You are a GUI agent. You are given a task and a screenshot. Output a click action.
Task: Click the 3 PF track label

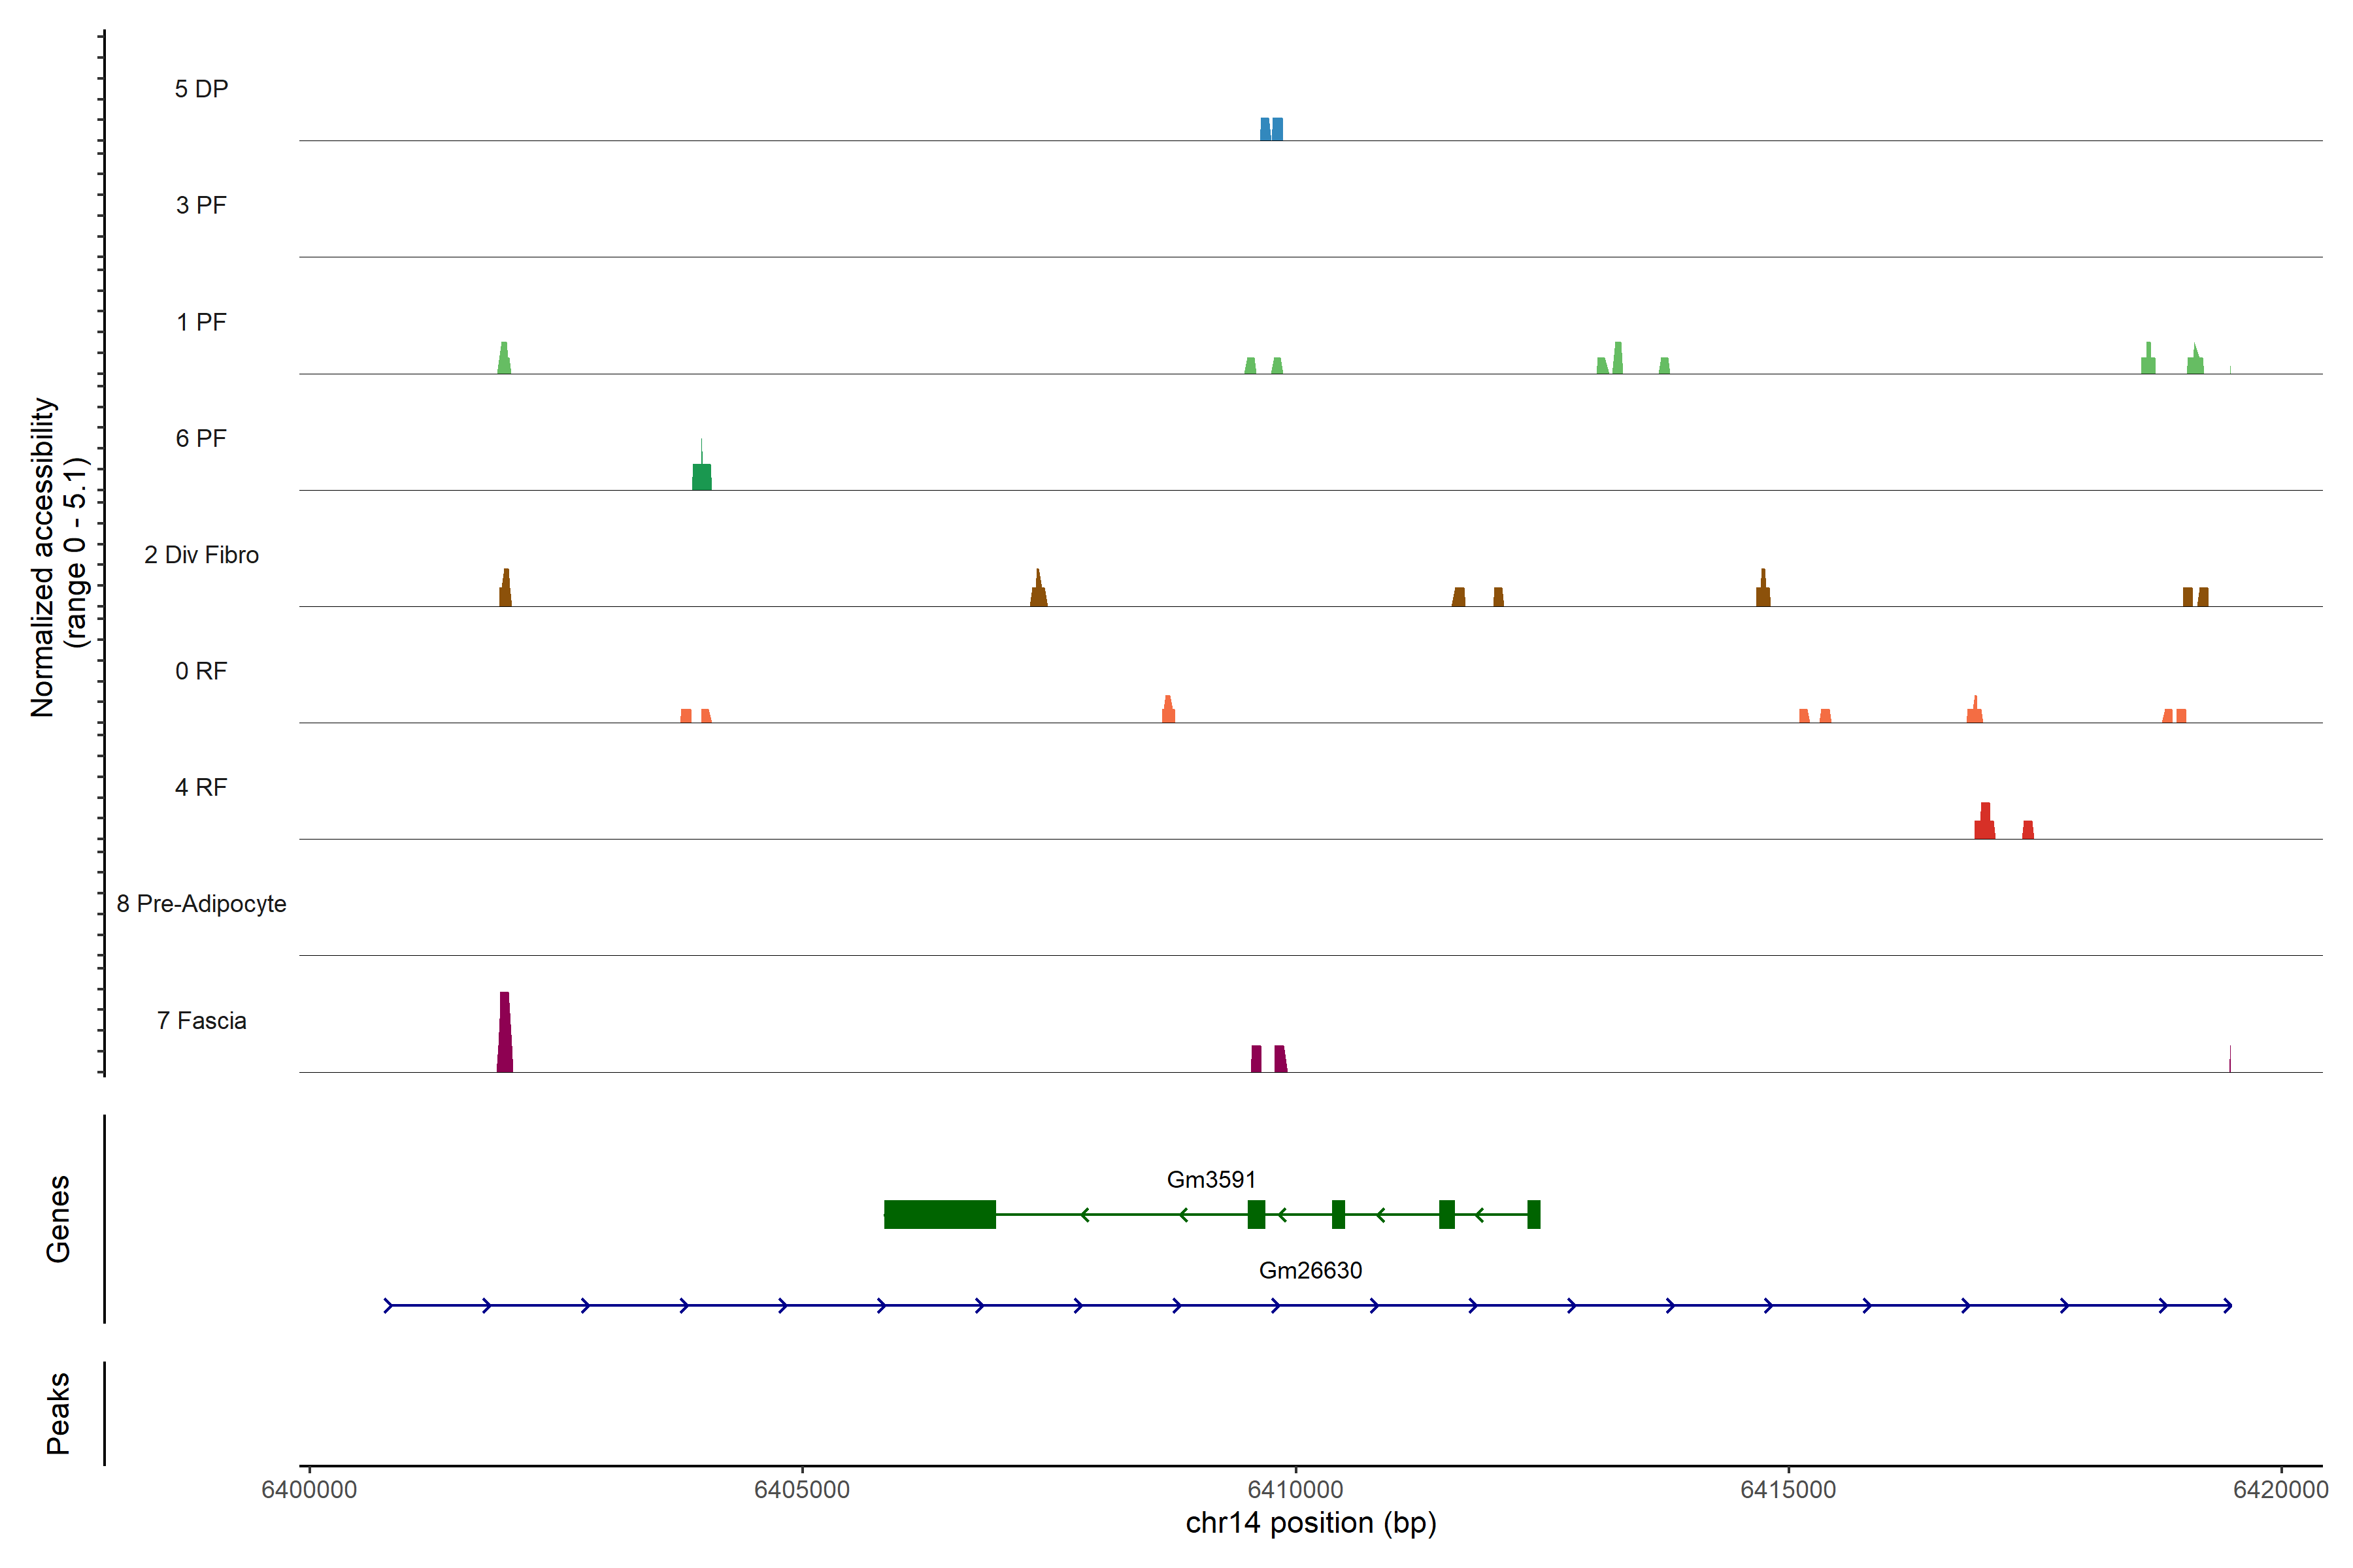[201, 206]
